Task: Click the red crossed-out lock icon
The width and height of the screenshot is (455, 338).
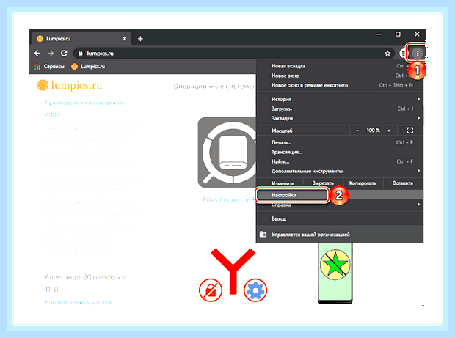Action: pos(211,290)
